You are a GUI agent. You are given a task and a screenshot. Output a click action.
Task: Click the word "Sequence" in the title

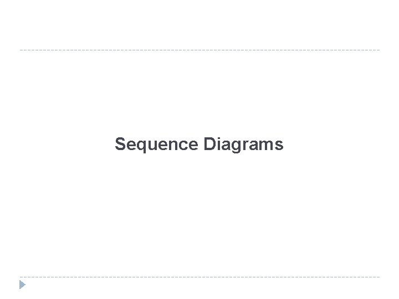point(156,145)
